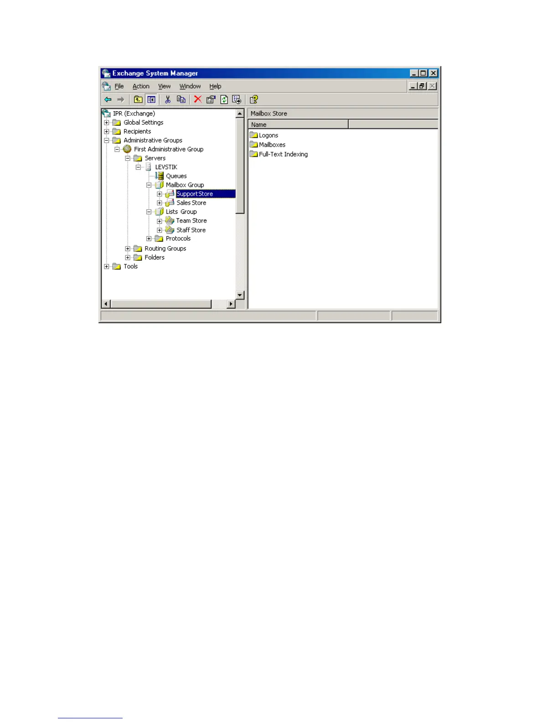Open the File menu
The image size is (558, 722).
tap(119, 86)
